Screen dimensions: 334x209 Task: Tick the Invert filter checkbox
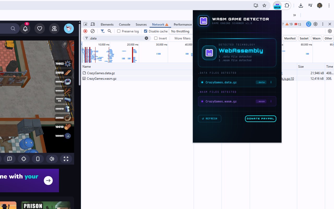coord(156,38)
